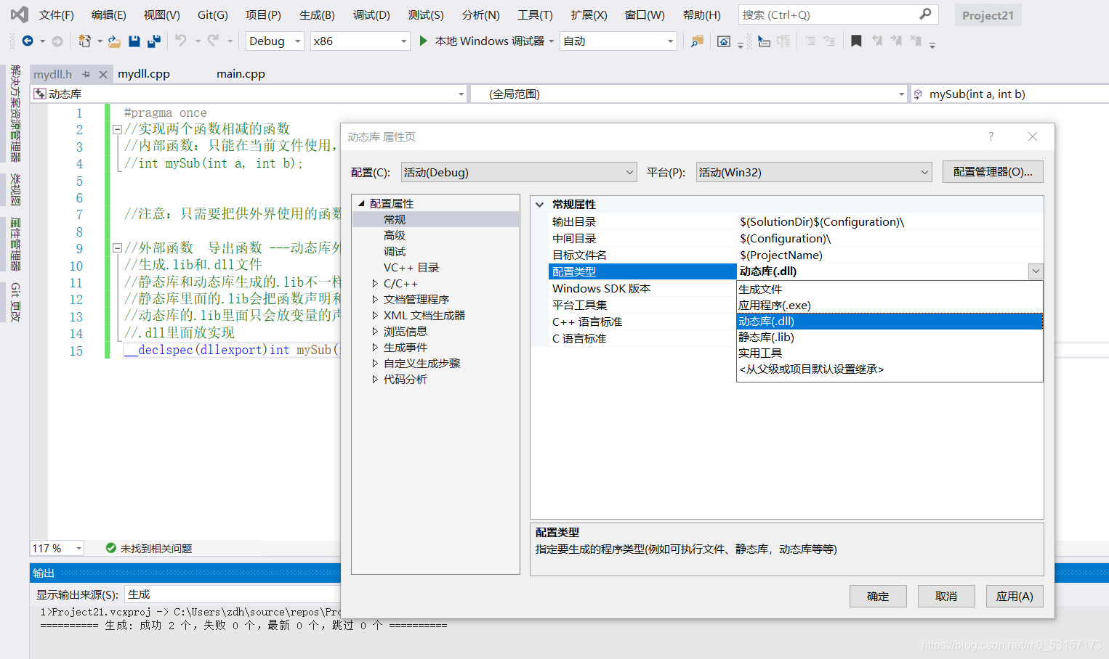The image size is (1109, 659).
Task: Select 应用程序(.exe) from the dropdown list
Action: coord(890,306)
